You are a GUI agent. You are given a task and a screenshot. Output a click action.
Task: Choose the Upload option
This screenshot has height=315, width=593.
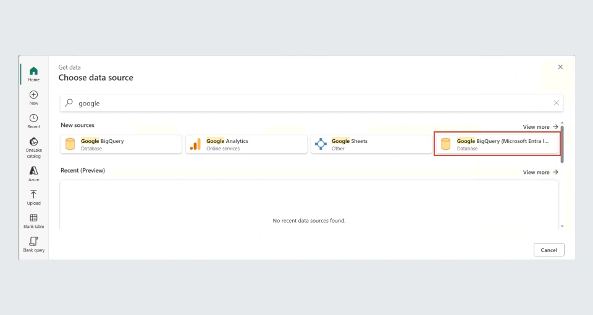coord(33,198)
